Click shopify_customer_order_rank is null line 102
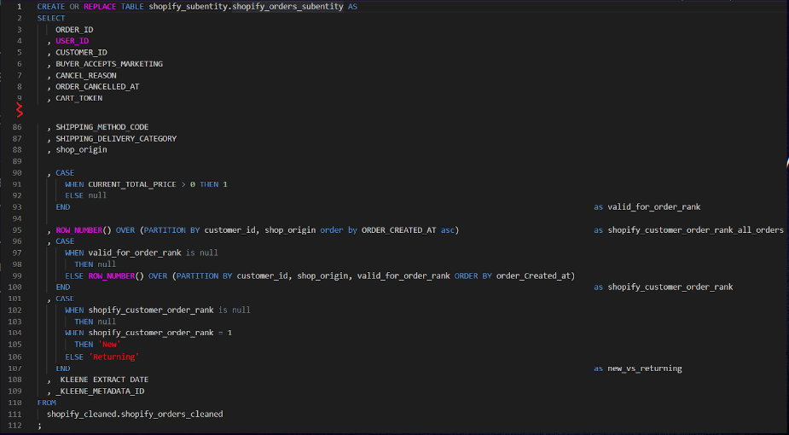 [x=169, y=310]
